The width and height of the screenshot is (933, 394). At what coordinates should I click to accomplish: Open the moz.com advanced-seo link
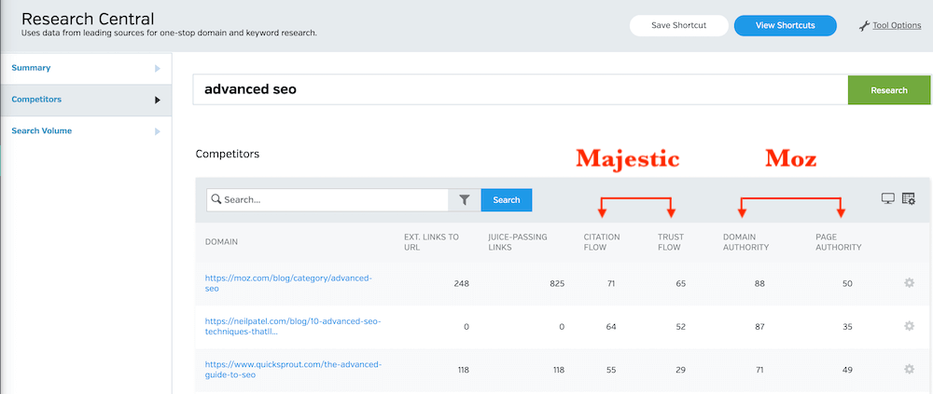click(x=288, y=283)
